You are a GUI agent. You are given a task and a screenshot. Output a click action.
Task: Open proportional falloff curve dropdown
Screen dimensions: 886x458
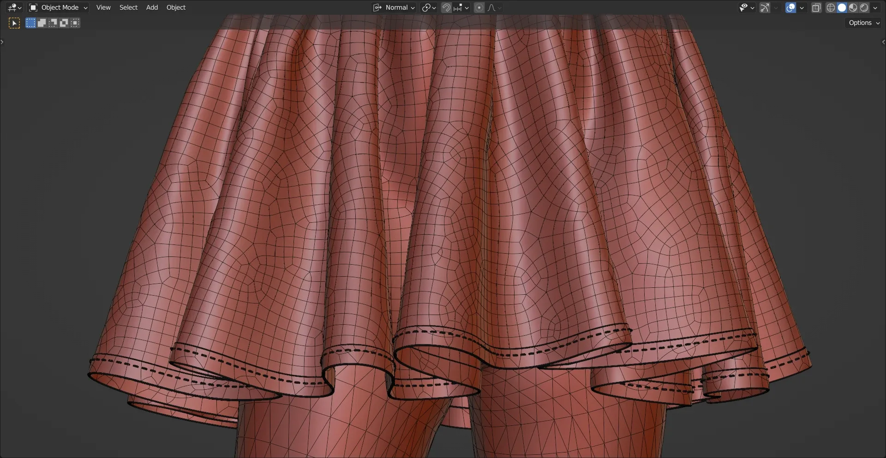tap(494, 7)
